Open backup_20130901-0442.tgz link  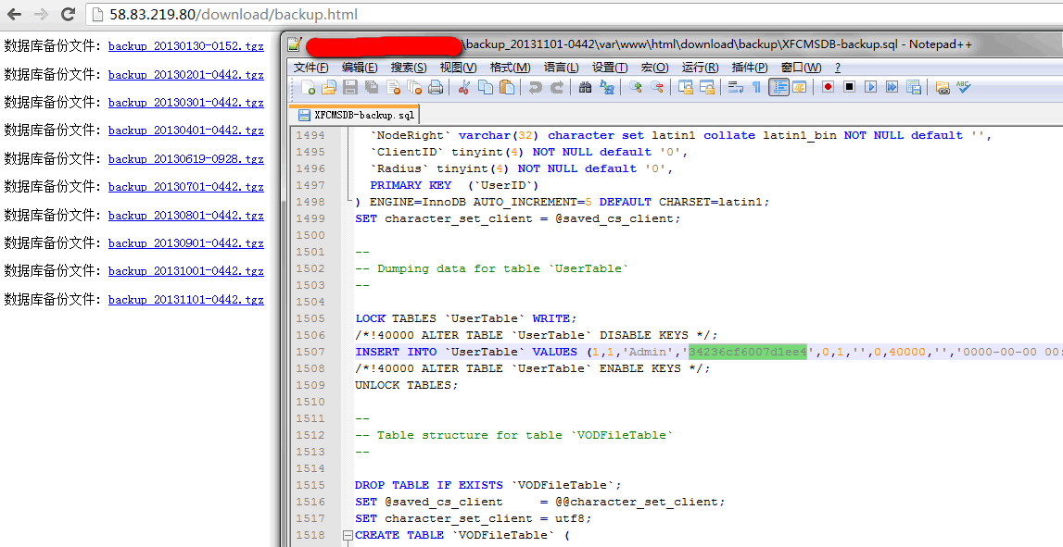[x=185, y=242]
